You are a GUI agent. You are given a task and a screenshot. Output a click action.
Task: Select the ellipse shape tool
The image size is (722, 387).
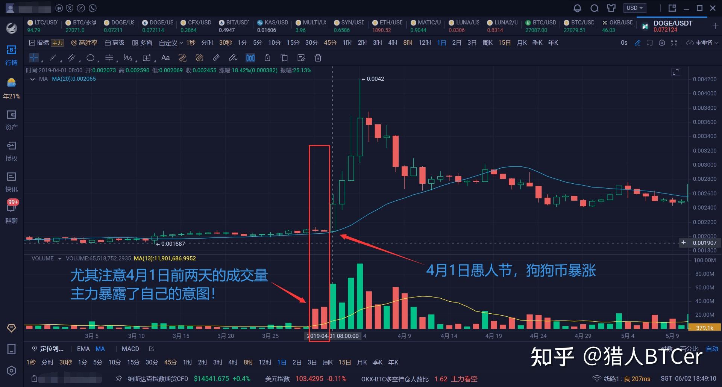[x=90, y=57]
